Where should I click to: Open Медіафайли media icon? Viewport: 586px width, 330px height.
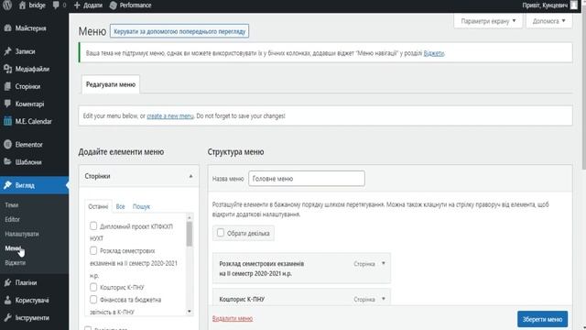point(7,69)
